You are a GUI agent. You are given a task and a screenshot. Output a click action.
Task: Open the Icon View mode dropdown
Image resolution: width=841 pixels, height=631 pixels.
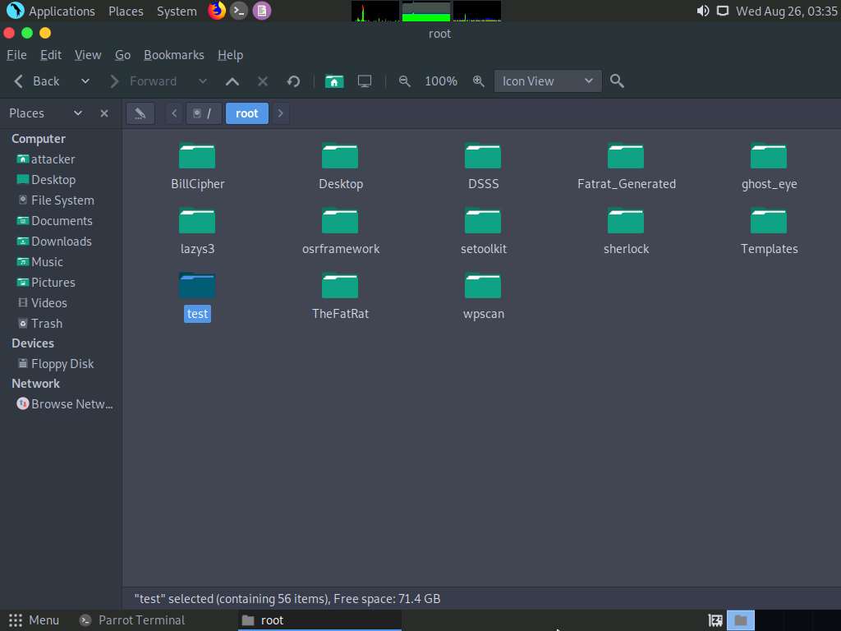548,81
